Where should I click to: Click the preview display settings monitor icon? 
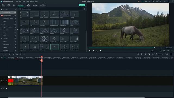click(x=161, y=51)
